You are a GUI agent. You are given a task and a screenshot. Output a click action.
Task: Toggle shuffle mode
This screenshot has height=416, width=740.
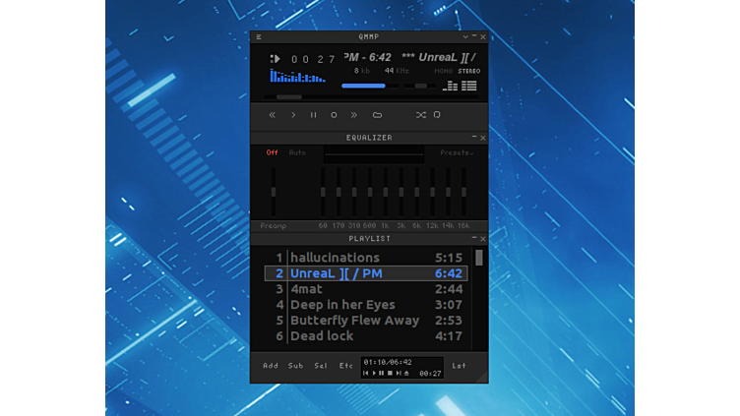[420, 115]
